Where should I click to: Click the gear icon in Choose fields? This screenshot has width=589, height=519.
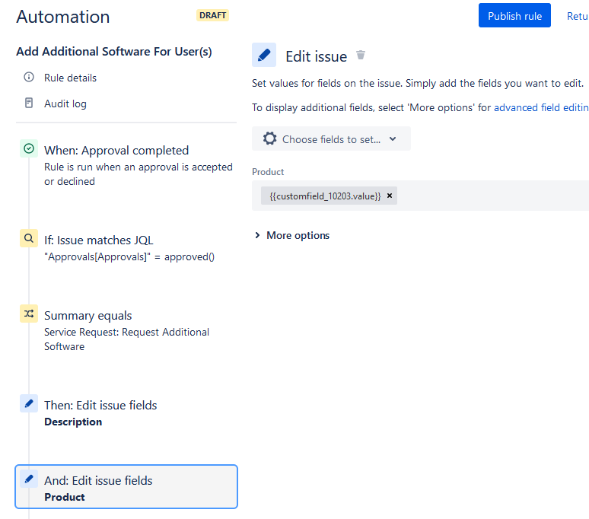[x=269, y=139]
